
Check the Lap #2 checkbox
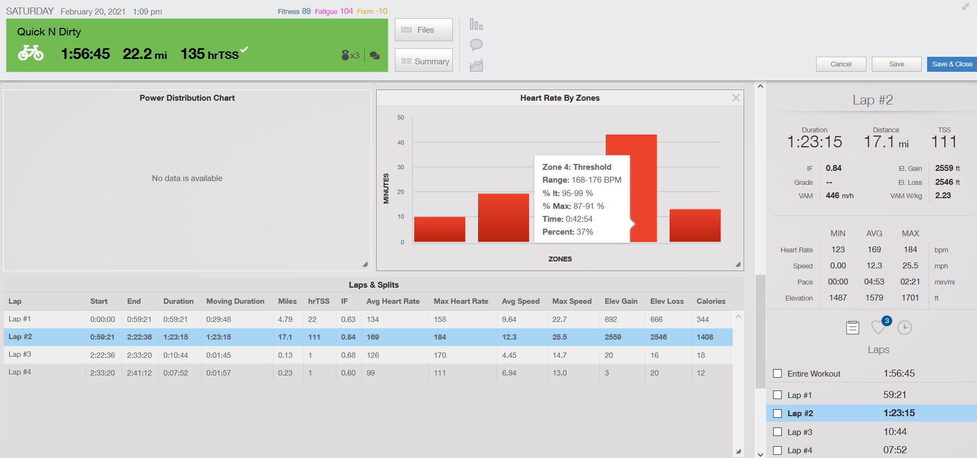click(x=777, y=414)
